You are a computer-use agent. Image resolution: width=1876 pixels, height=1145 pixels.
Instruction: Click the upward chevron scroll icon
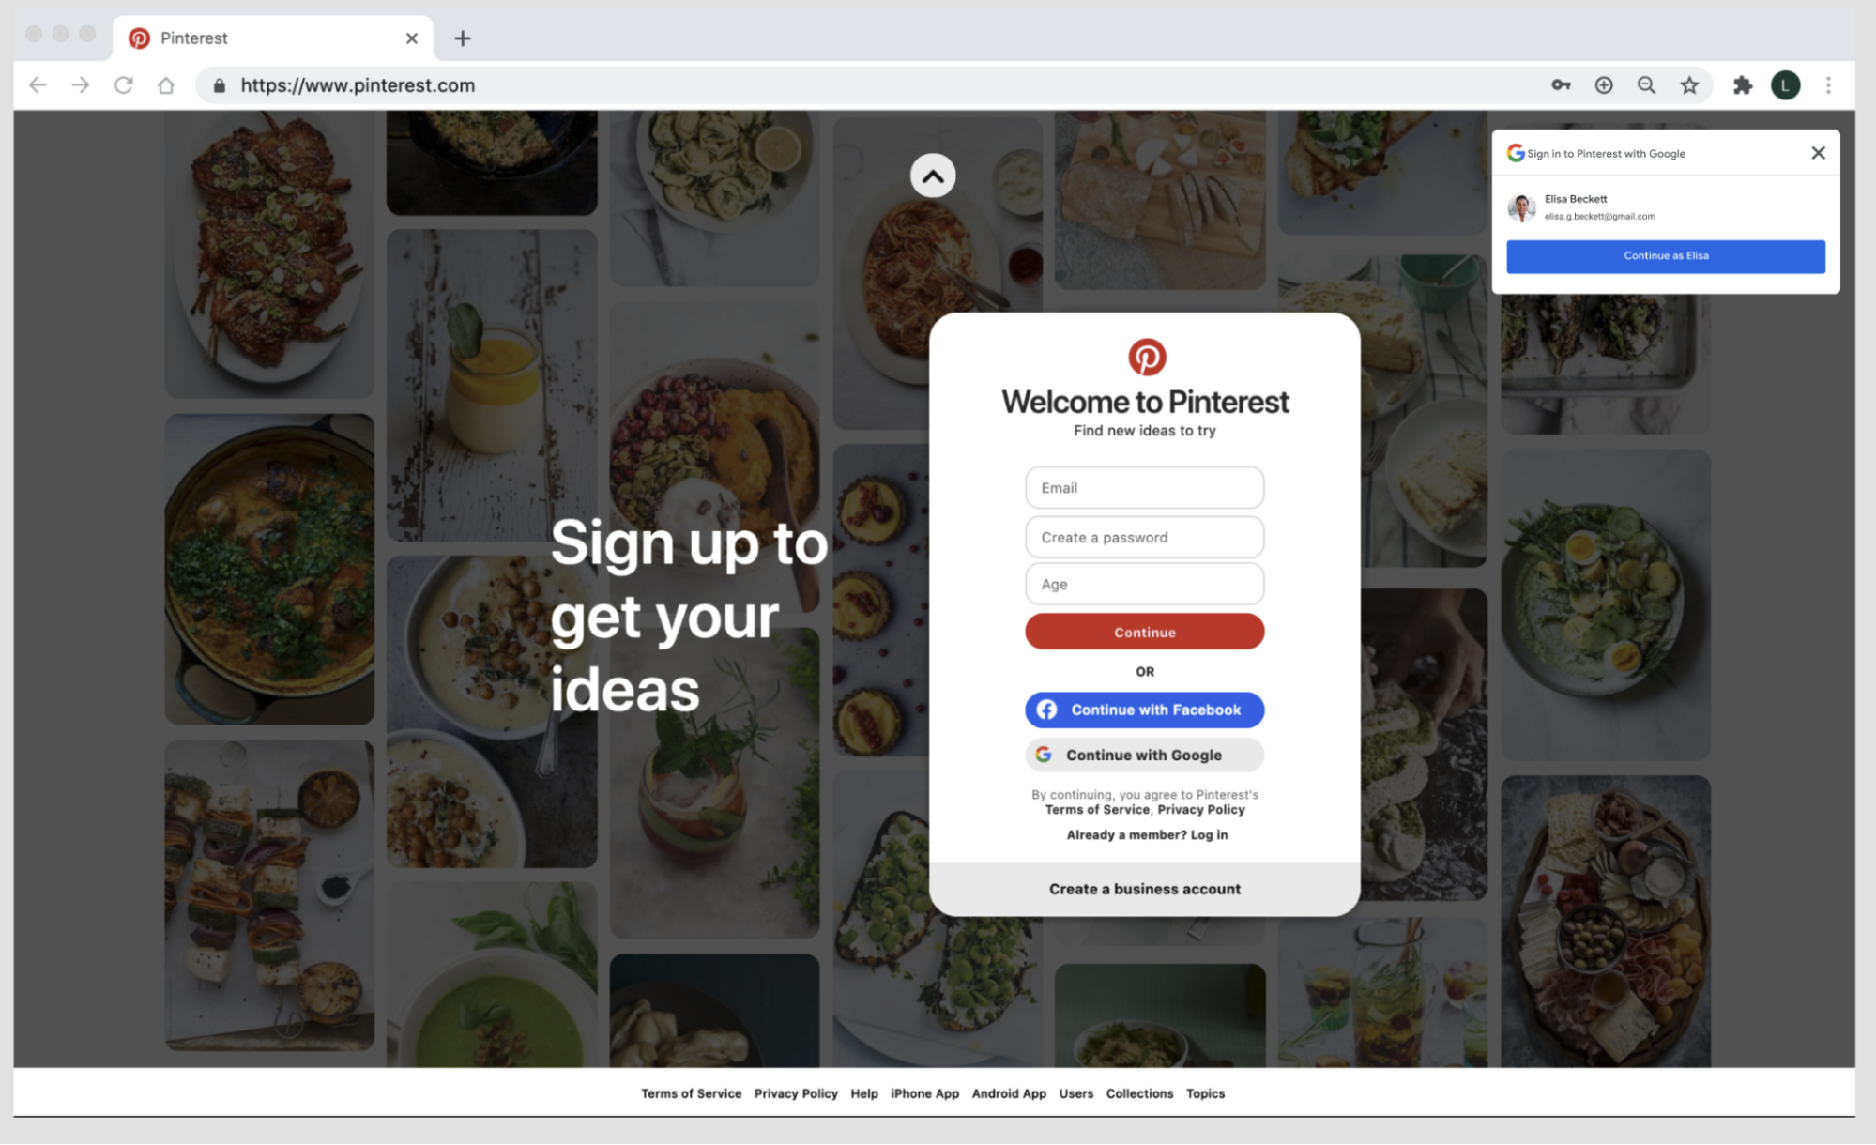[x=933, y=176]
